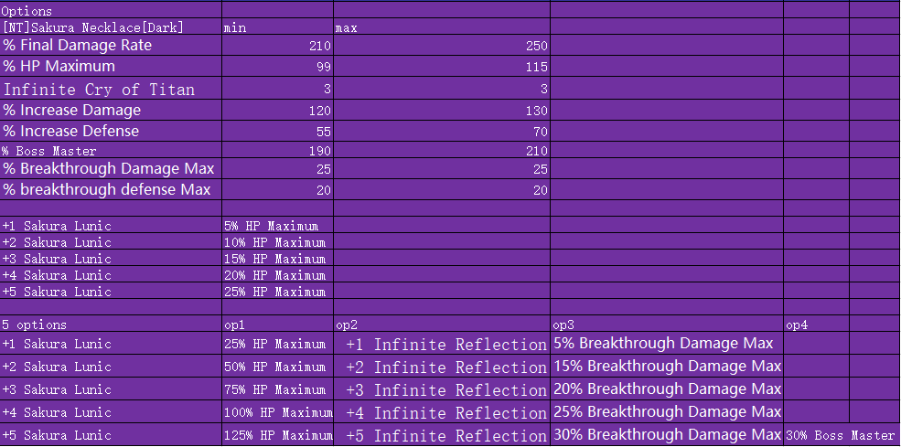This screenshot has width=901, height=447.
Task: Click the "Infinite Cry of Titan" cell
Action: [99, 89]
